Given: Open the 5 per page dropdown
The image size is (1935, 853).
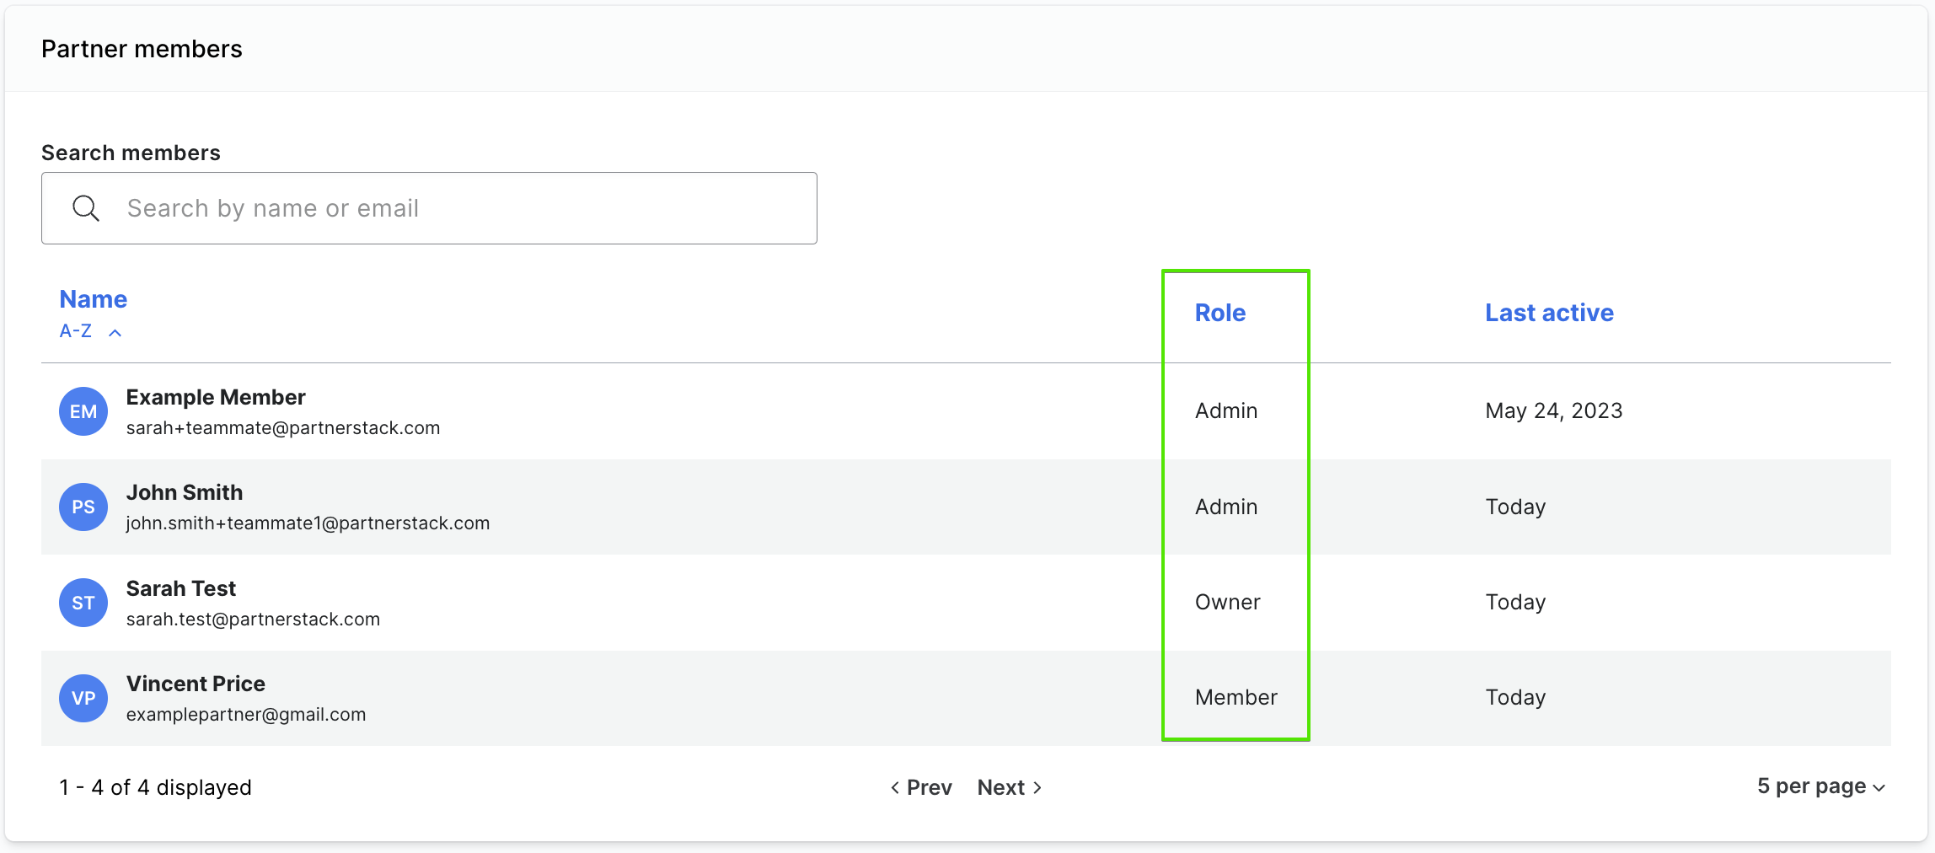Looking at the screenshot, I should click(x=1821, y=786).
